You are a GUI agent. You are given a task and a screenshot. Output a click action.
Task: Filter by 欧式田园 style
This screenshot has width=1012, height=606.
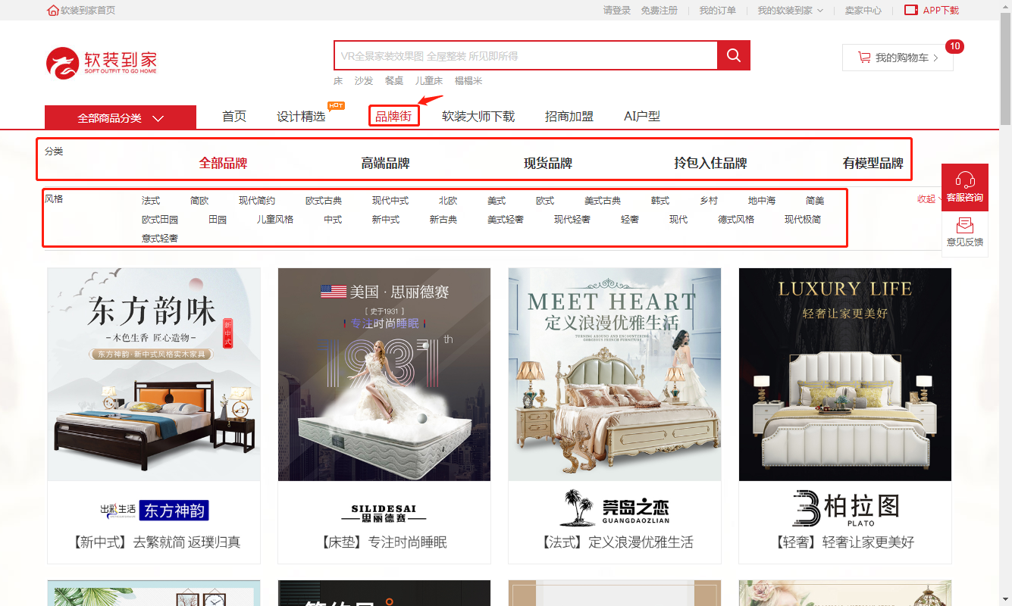click(160, 220)
